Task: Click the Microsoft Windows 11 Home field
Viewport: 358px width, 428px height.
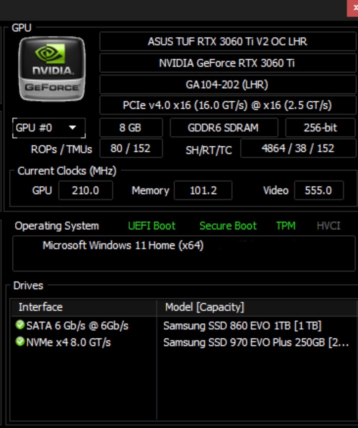Action: tap(123, 246)
